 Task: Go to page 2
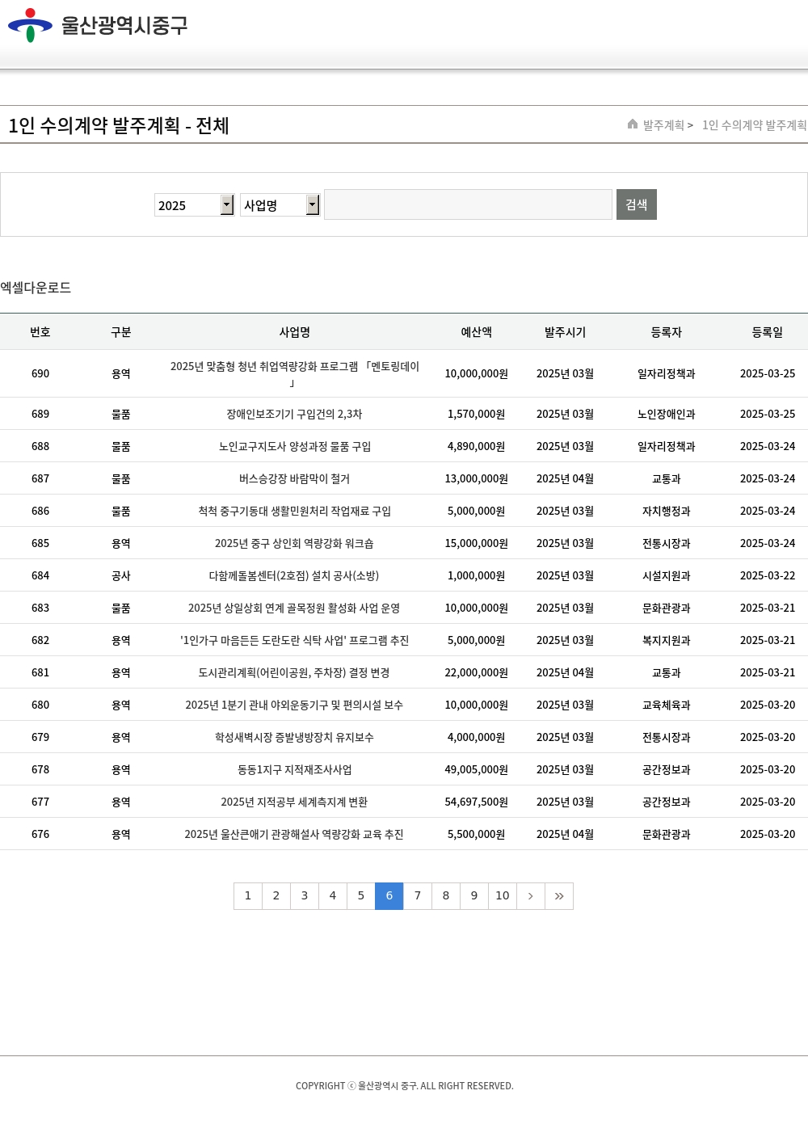276,896
